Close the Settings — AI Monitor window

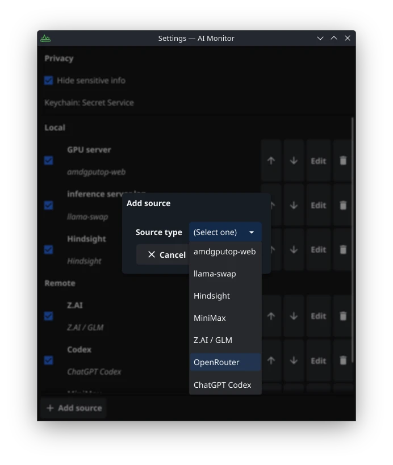tap(348, 38)
